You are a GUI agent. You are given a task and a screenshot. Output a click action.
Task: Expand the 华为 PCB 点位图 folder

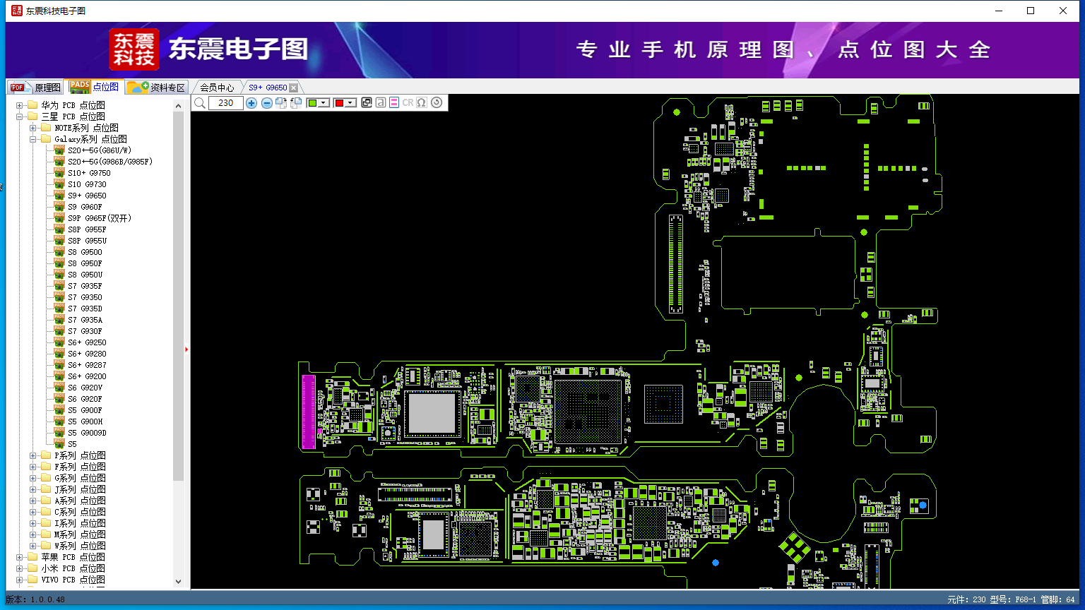point(20,105)
